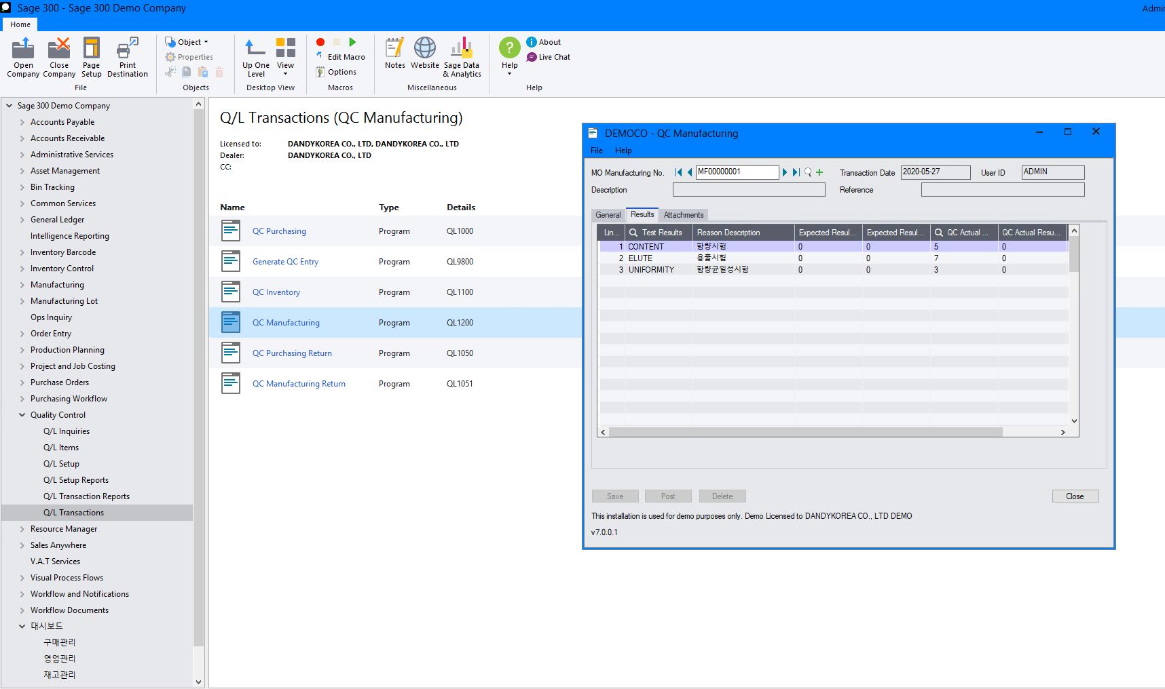Image resolution: width=1165 pixels, height=689 pixels.
Task: Select Q/L Inquiries in tree
Action: tap(67, 431)
